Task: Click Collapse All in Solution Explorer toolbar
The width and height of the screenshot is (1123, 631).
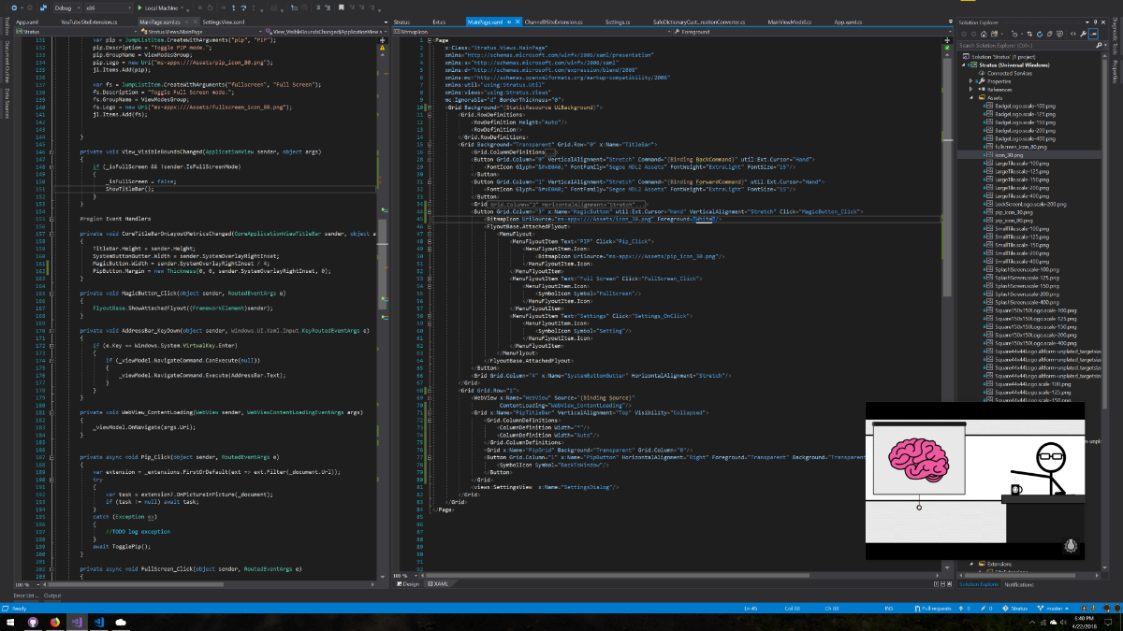Action: (1051, 33)
